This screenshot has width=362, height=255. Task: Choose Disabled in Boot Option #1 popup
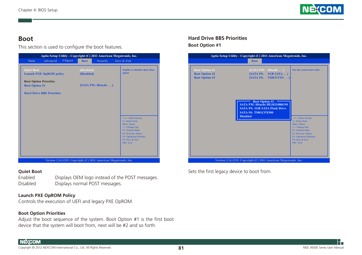(246, 116)
